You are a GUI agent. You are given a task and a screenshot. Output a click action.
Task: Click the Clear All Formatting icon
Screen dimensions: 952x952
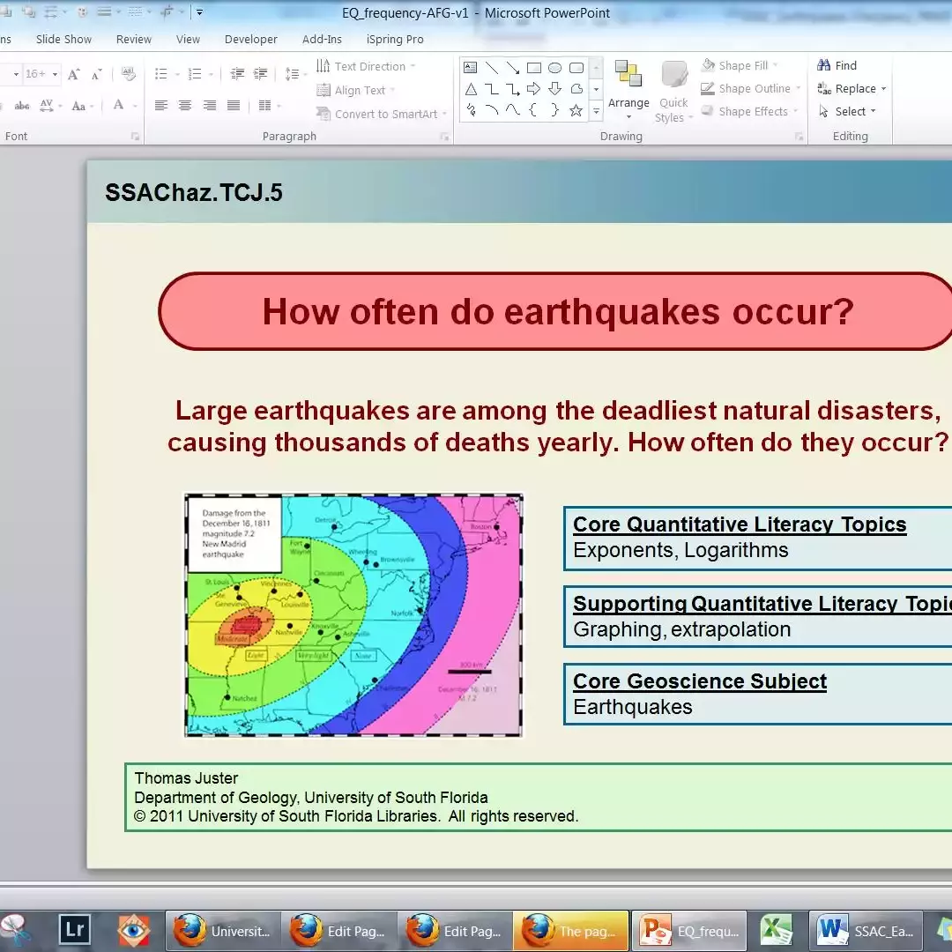tap(128, 73)
